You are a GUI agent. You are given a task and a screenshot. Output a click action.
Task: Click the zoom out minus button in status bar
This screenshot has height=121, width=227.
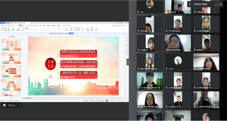[116, 101]
